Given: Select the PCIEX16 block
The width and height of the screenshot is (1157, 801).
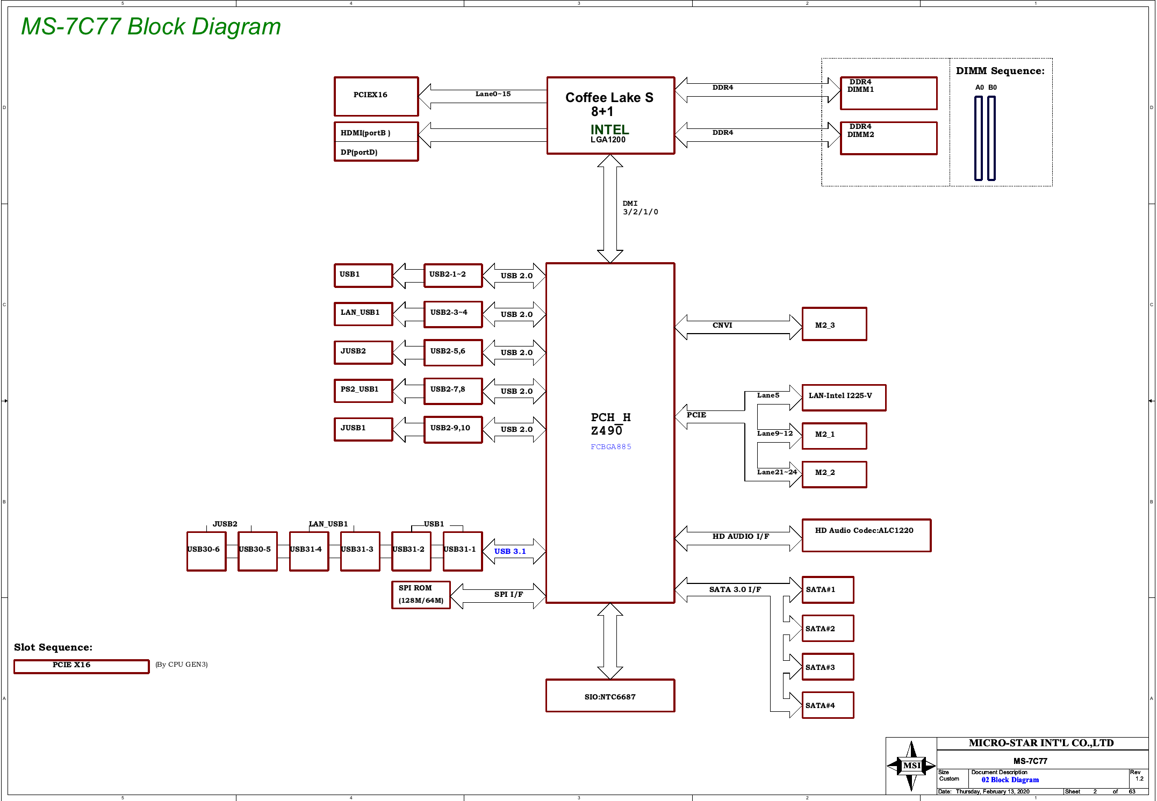Looking at the screenshot, I should tap(376, 96).
